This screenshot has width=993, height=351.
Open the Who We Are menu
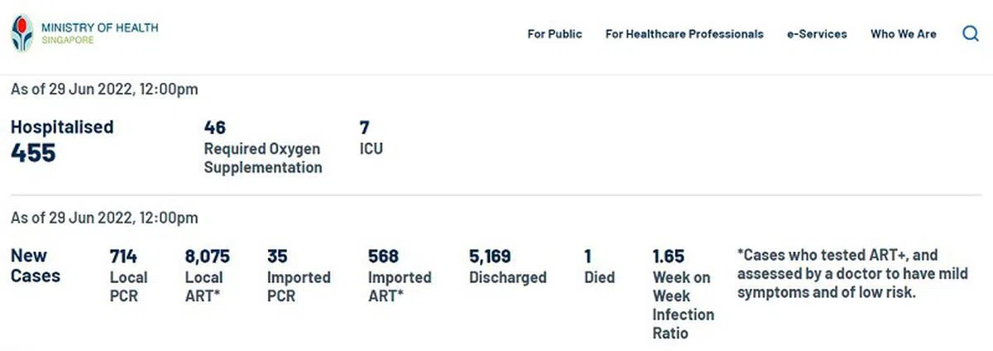point(904,34)
